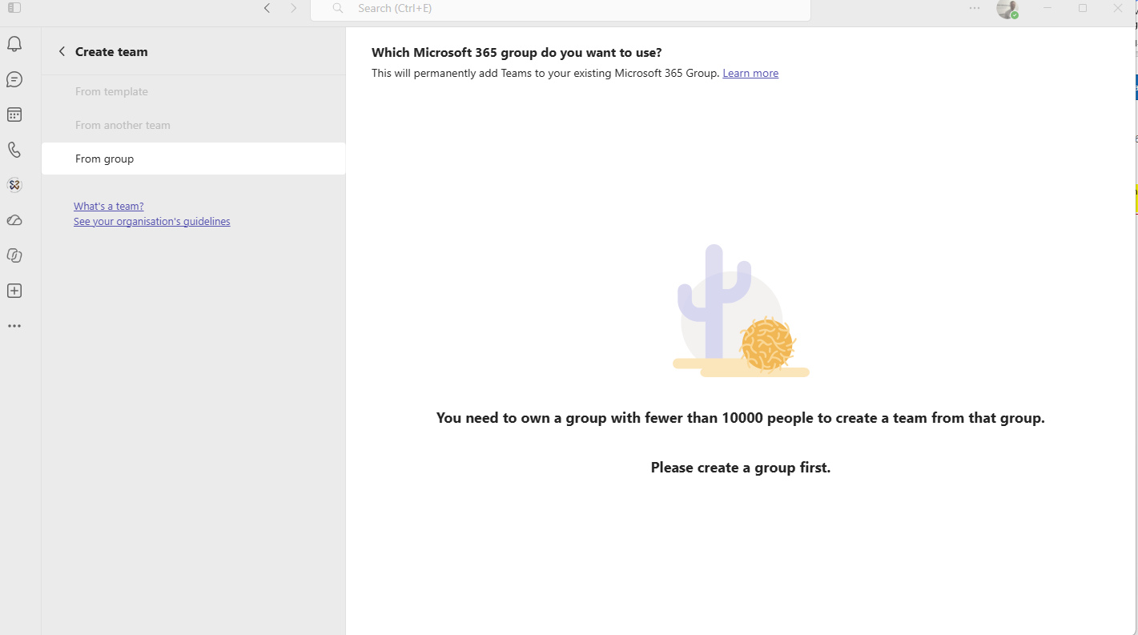The width and height of the screenshot is (1138, 635).
Task: Focus the Search (Ctrl+E) box
Action: click(561, 9)
